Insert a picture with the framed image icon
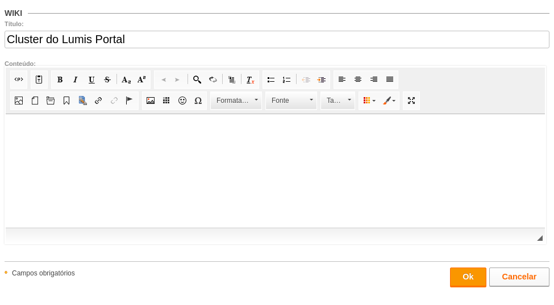554x305 pixels. (151, 101)
